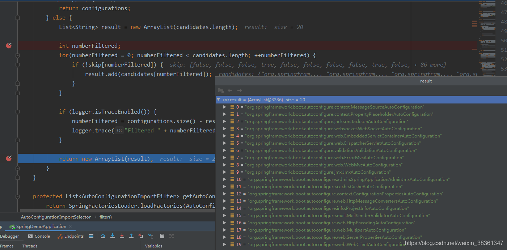Click the element icon of row 10
The width and height of the screenshot is (507, 250).
tap(232, 179)
